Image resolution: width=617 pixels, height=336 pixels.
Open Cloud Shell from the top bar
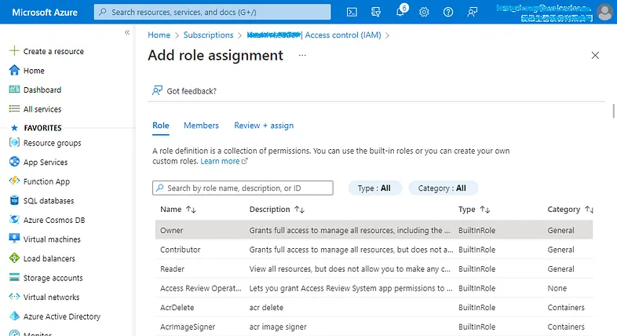(352, 13)
